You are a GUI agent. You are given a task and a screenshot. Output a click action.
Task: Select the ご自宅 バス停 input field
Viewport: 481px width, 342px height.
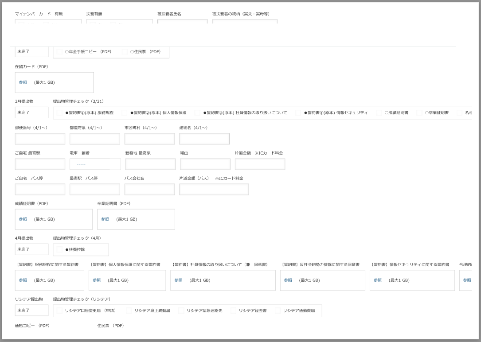[40, 190]
